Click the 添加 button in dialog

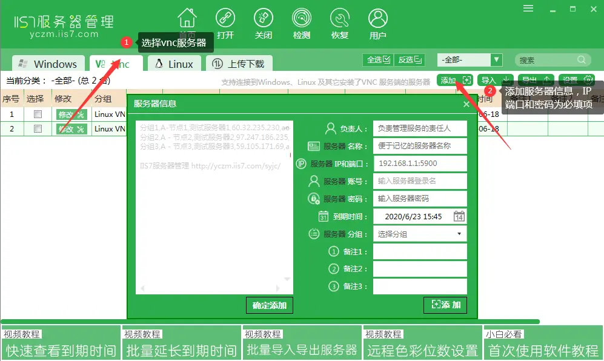pyautogui.click(x=445, y=305)
